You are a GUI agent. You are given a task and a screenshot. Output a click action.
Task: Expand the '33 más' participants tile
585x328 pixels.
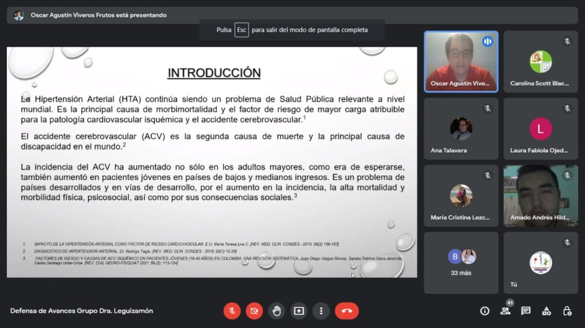pos(461,262)
